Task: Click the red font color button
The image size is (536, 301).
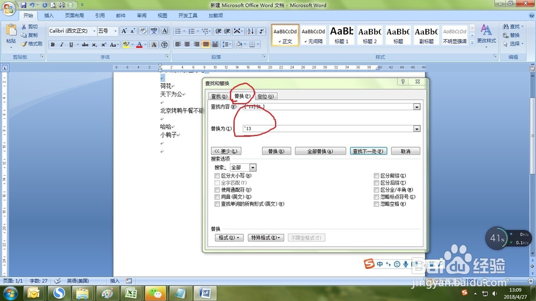Action: (139, 44)
